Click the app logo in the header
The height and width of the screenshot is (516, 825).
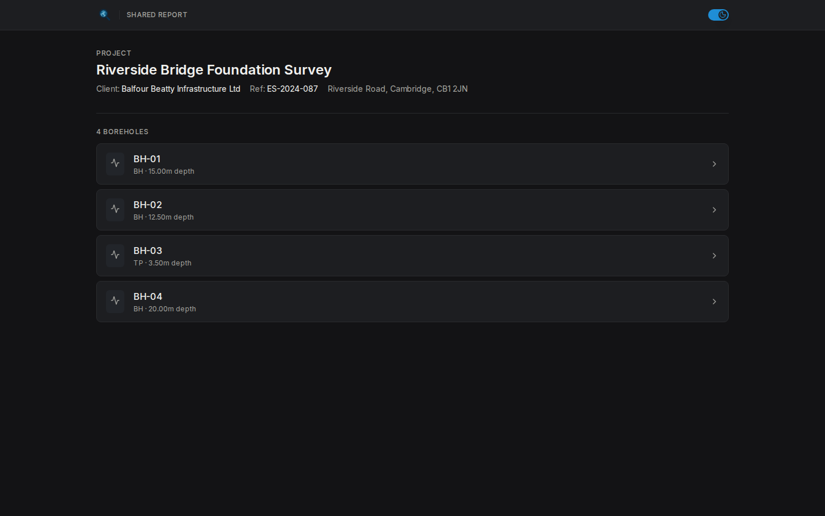click(x=104, y=14)
